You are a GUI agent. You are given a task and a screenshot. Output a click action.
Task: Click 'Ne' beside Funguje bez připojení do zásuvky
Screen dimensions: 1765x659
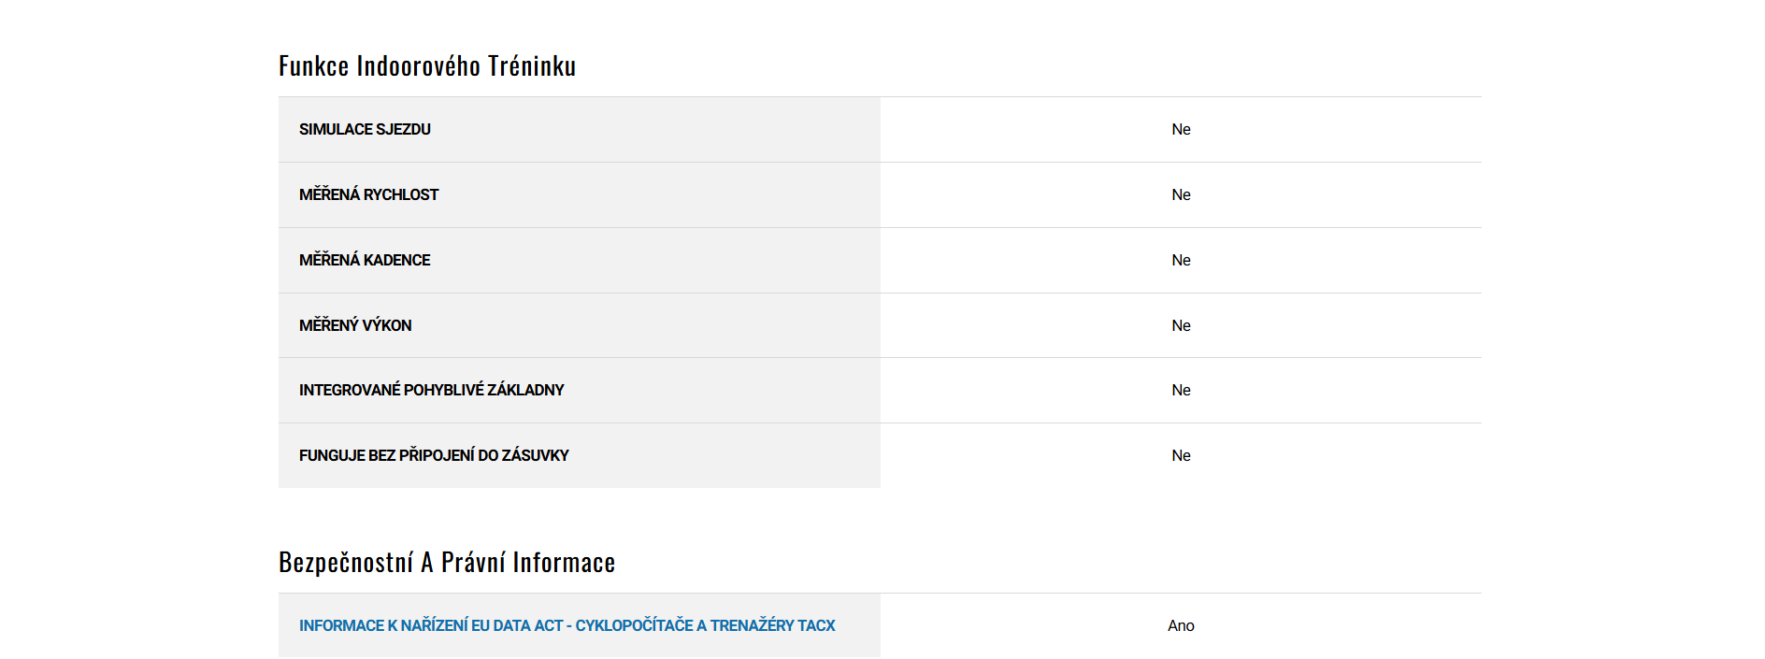point(1181,455)
